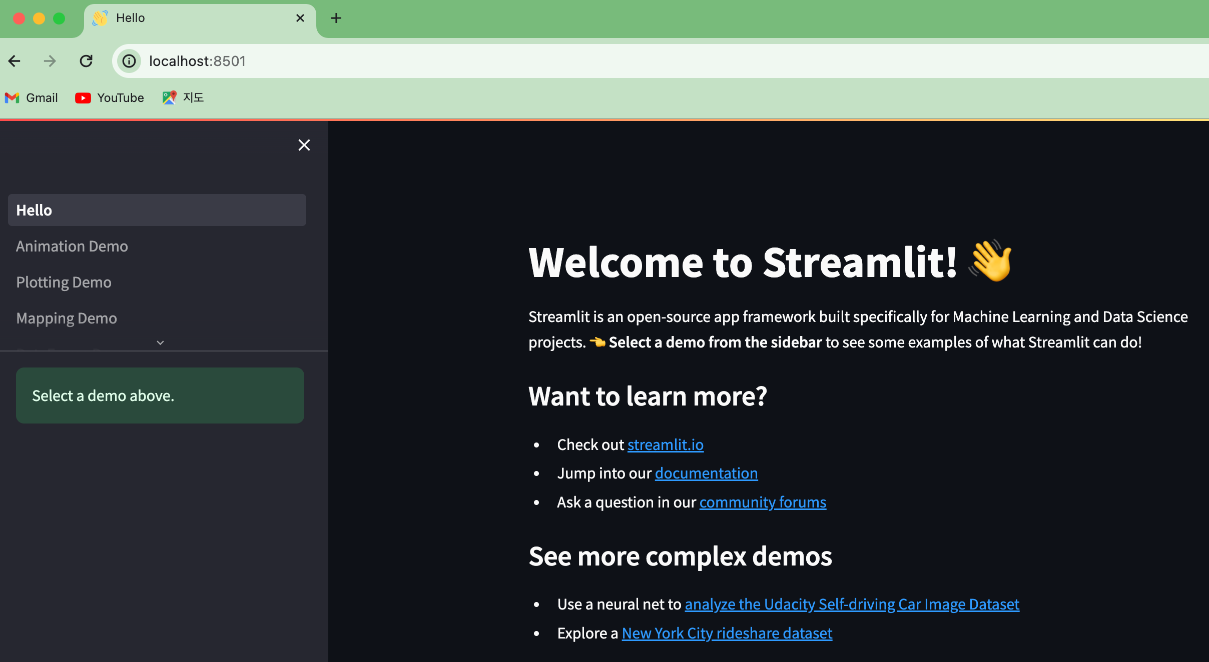Open the documentation link
Viewport: 1209px width, 662px height.
tap(706, 473)
